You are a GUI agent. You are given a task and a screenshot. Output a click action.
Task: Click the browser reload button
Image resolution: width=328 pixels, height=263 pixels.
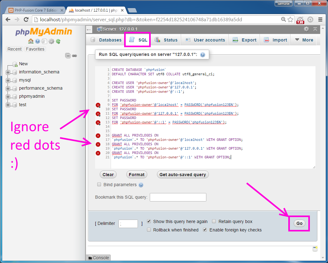[26, 19]
